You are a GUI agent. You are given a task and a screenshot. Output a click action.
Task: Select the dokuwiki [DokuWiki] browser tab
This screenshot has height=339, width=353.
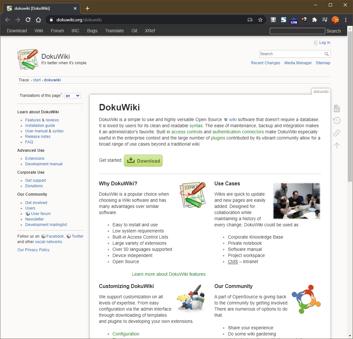tap(42, 9)
